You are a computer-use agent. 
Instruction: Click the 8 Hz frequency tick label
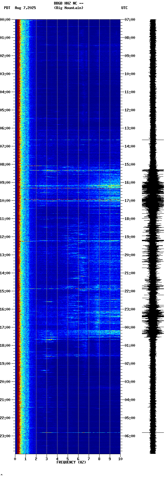pos(99,459)
